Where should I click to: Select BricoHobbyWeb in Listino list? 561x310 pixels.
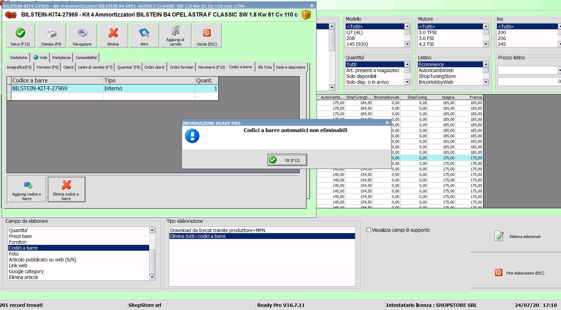point(450,82)
